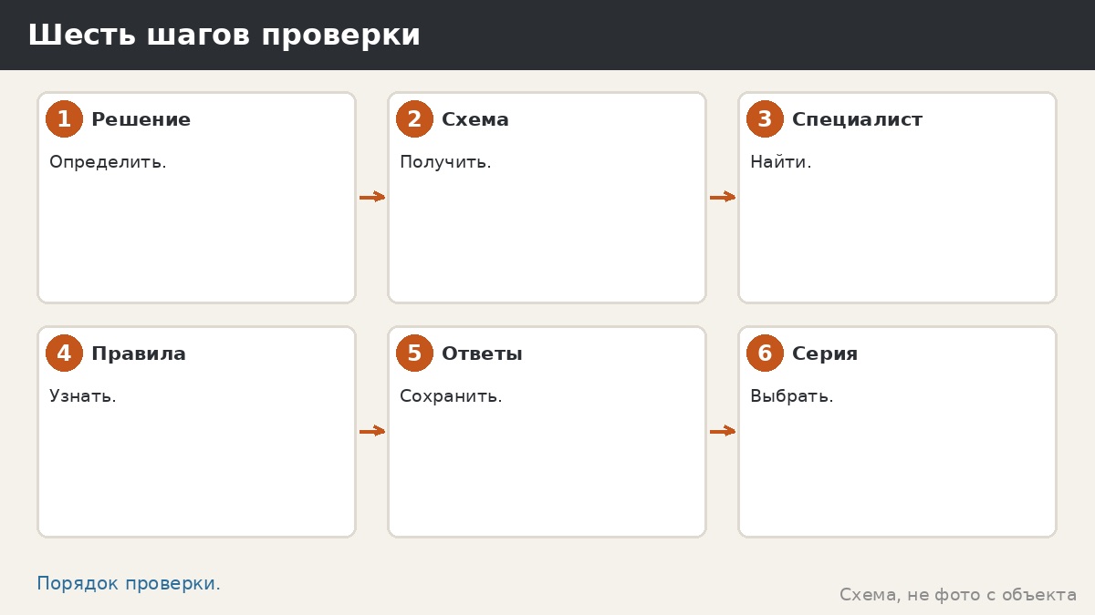The width and height of the screenshot is (1095, 615).
Task: Click the caption 'Порядок проверки.'
Action: click(129, 584)
